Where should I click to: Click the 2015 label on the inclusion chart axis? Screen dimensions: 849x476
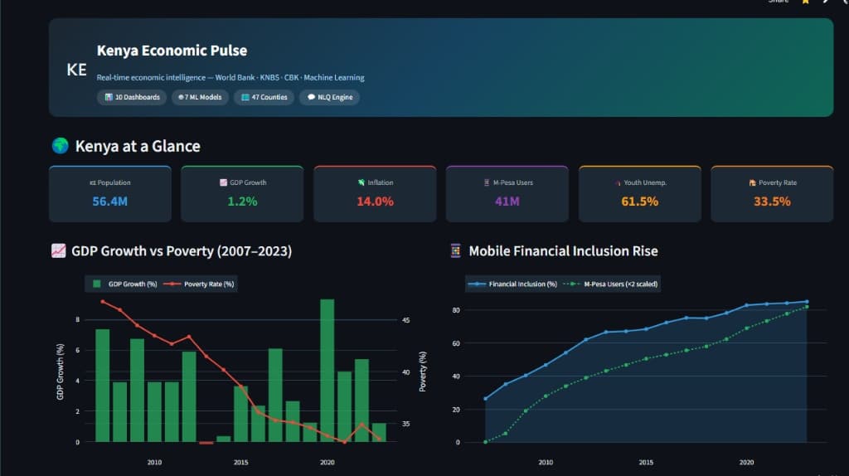(646, 462)
